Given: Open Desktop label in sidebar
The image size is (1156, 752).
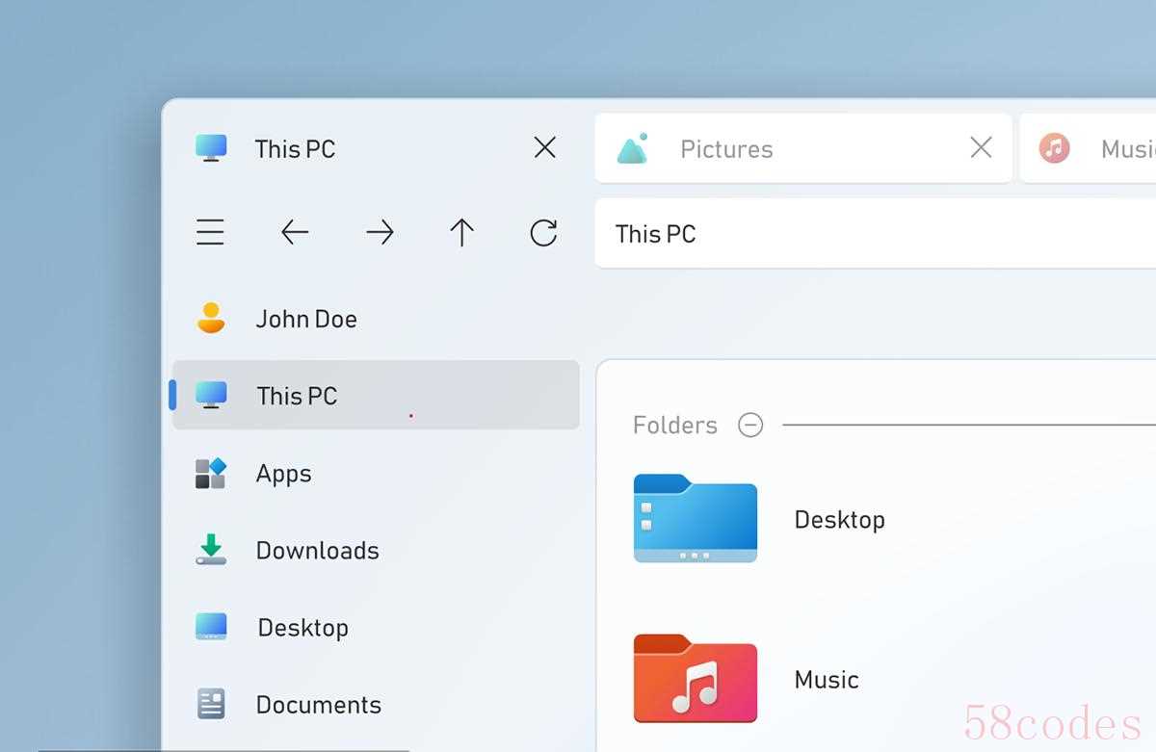Looking at the screenshot, I should click(x=302, y=628).
